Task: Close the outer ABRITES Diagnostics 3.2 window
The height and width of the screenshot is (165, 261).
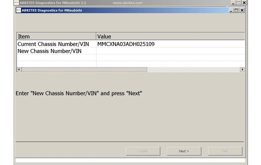Action: tap(243, 3)
